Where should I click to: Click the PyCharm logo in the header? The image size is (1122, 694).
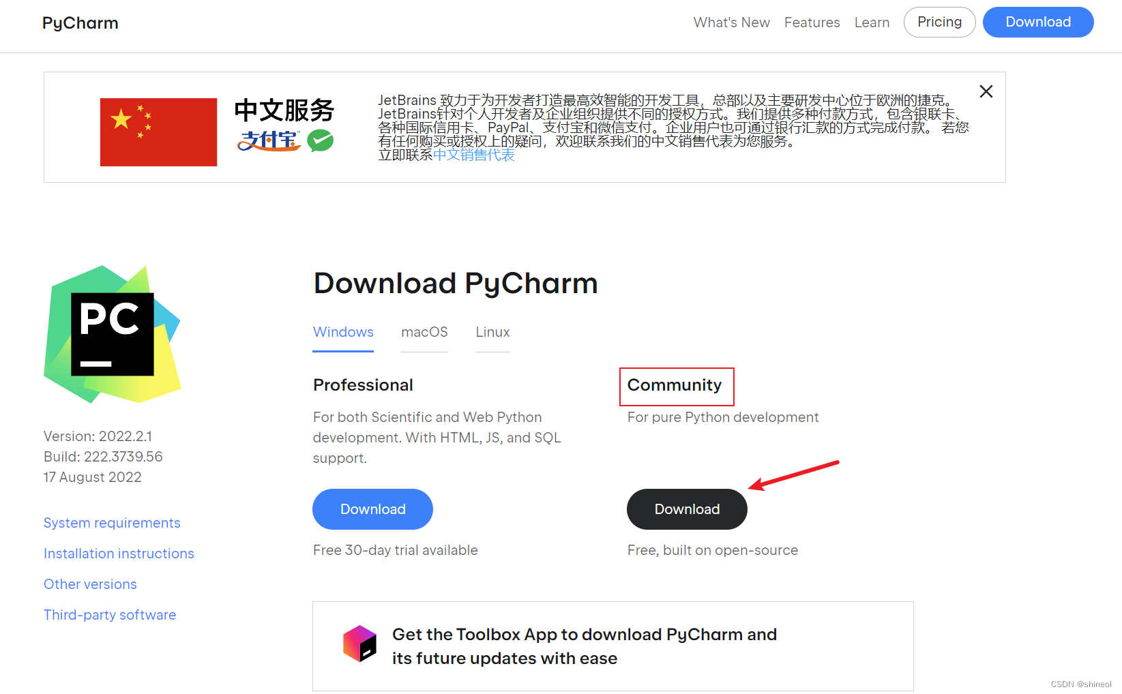pyautogui.click(x=80, y=23)
